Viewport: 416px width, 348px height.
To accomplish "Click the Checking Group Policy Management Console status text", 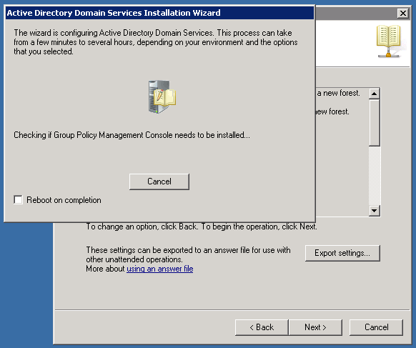I will [x=132, y=135].
